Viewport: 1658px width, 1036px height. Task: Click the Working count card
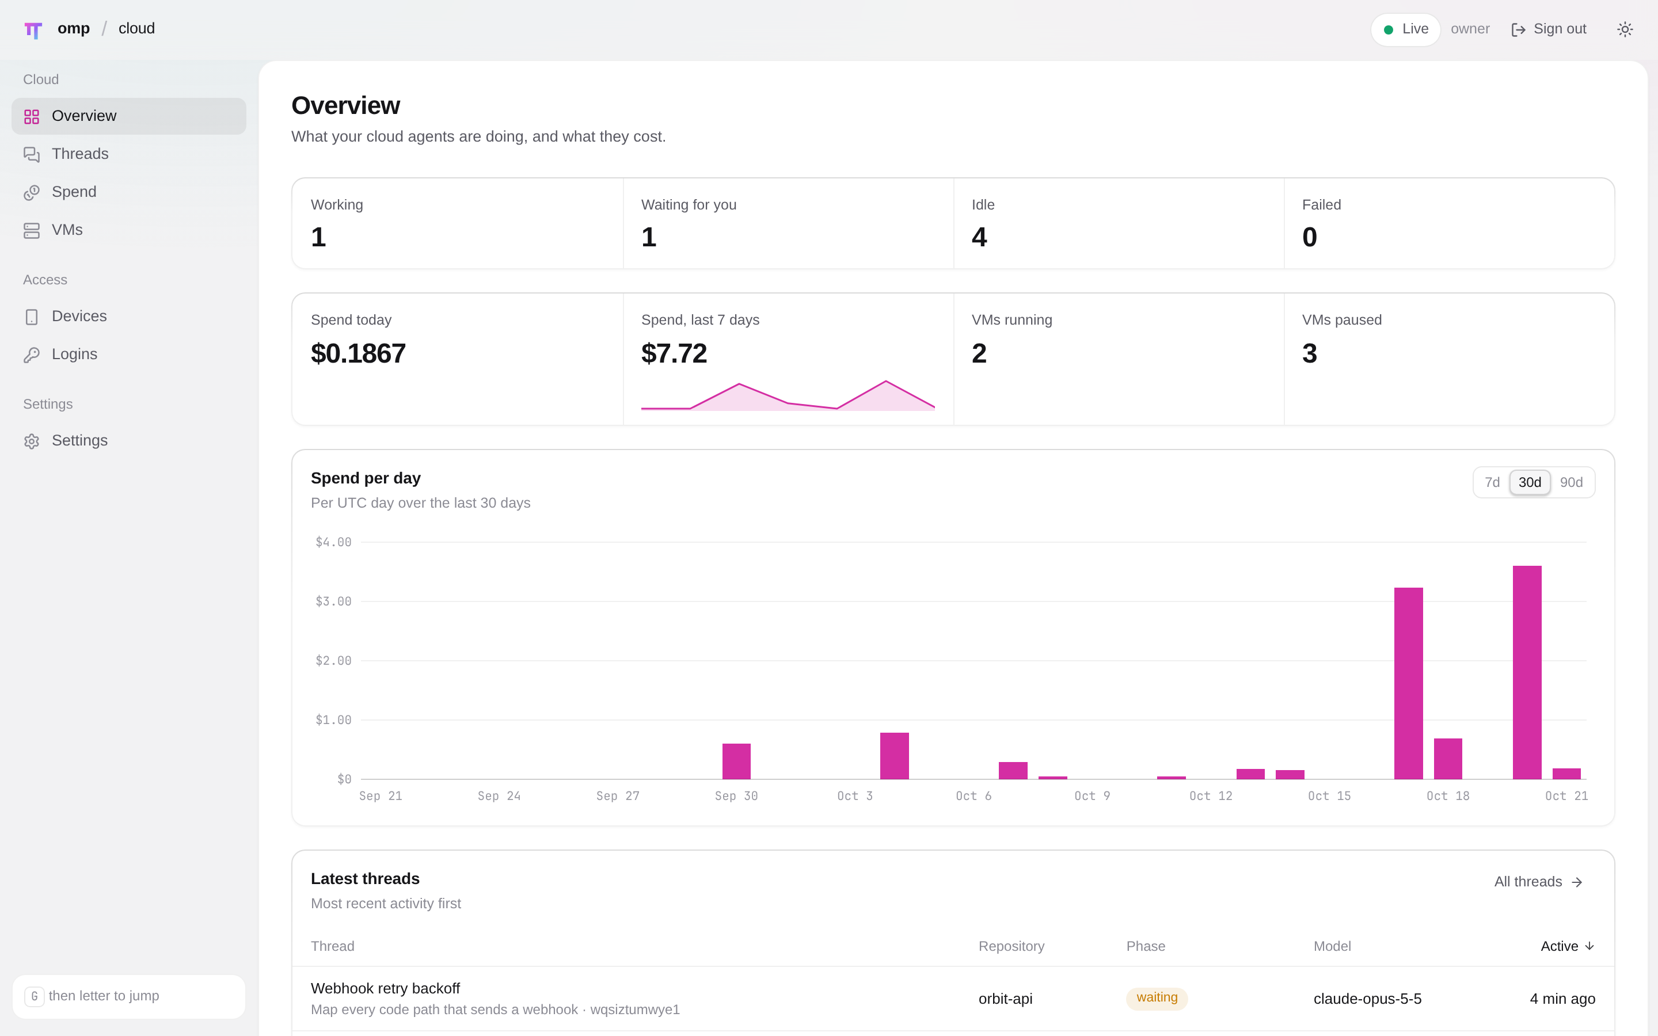(458, 223)
